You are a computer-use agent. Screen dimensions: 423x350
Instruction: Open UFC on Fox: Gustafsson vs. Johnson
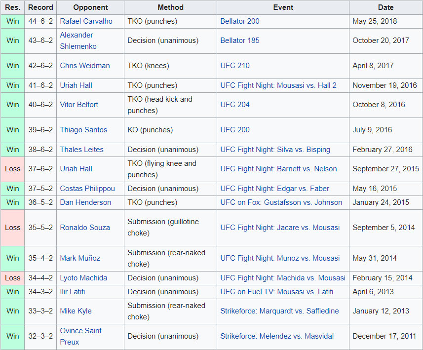281,202
